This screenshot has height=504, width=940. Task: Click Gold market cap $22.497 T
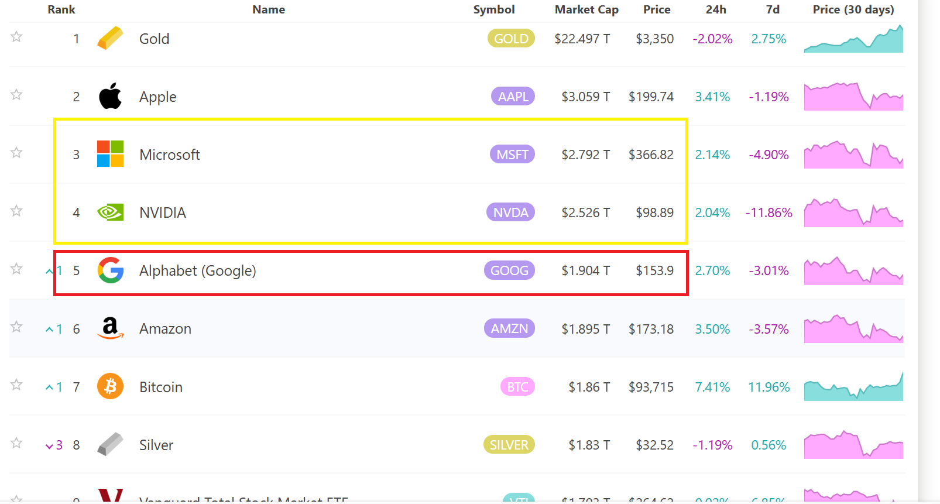[582, 39]
